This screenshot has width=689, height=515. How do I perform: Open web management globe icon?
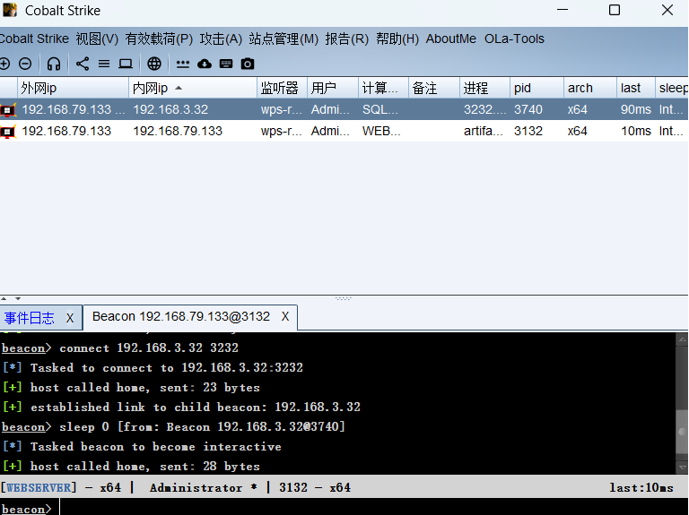[153, 64]
